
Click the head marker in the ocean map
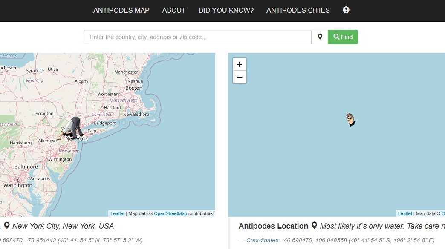350,120
